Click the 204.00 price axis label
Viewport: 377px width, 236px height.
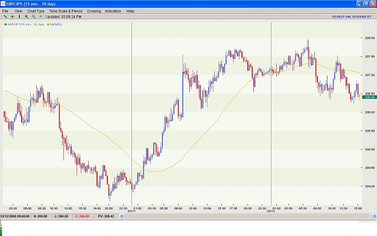click(370, 186)
